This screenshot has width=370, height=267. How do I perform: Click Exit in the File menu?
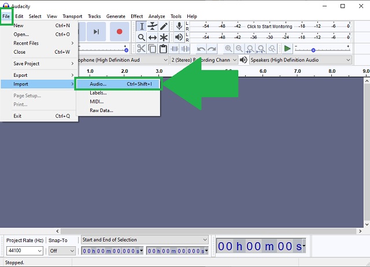point(39,116)
